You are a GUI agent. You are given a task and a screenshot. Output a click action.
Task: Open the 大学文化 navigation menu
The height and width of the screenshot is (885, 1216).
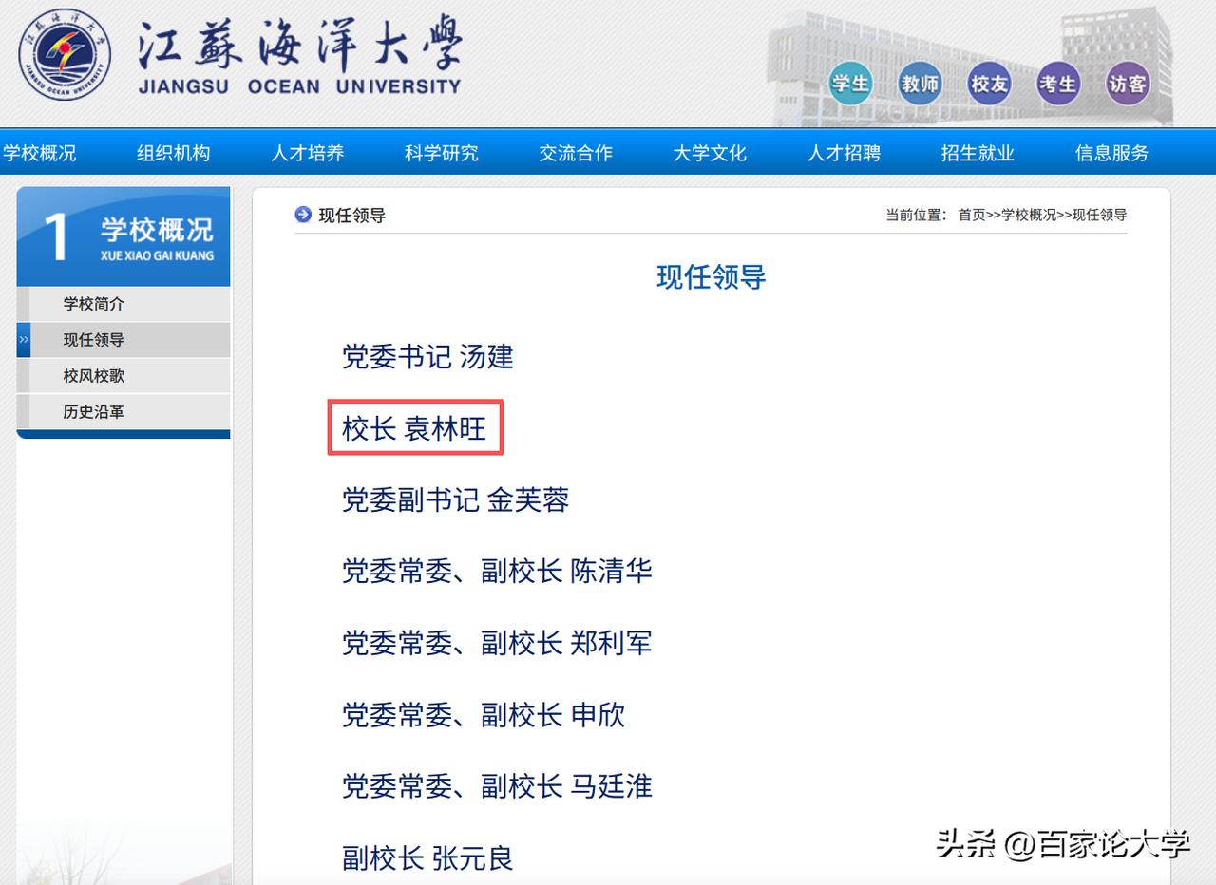pyautogui.click(x=710, y=153)
